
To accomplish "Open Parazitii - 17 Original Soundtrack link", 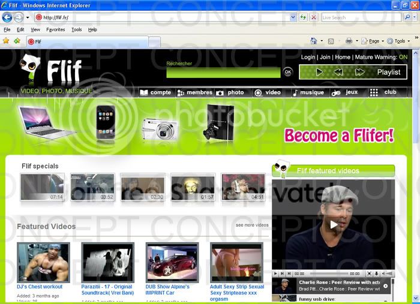I will click(107, 290).
